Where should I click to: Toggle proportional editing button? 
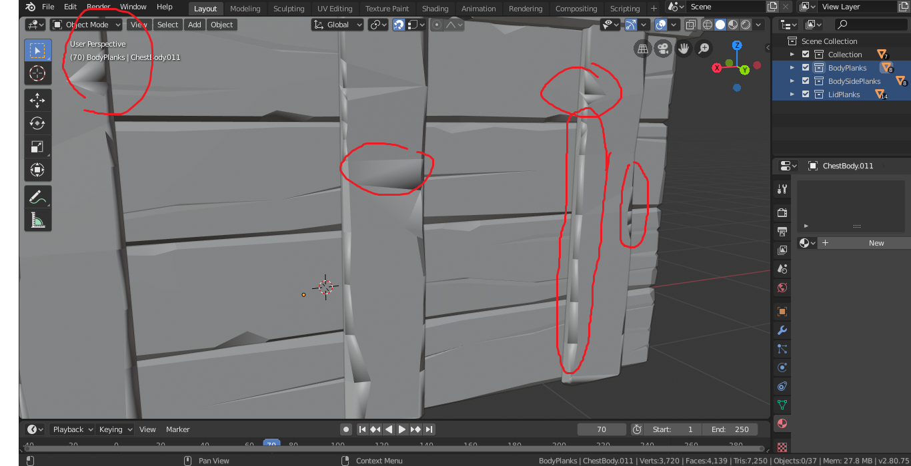[x=437, y=25]
